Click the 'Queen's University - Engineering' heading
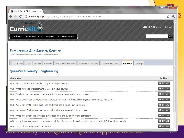Image resolution: width=184 pixels, height=138 pixels. (x=34, y=71)
